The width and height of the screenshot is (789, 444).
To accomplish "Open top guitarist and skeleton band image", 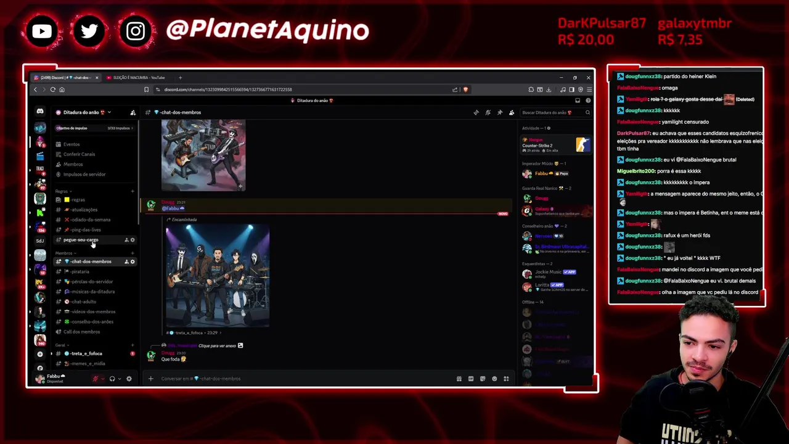I will click(x=203, y=155).
